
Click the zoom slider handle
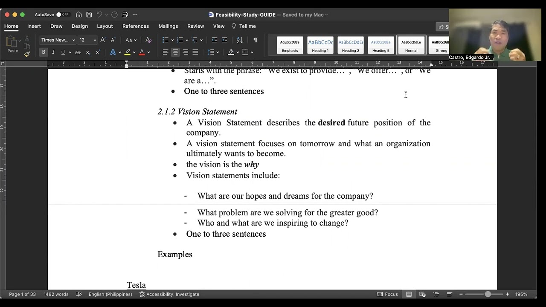click(488, 294)
